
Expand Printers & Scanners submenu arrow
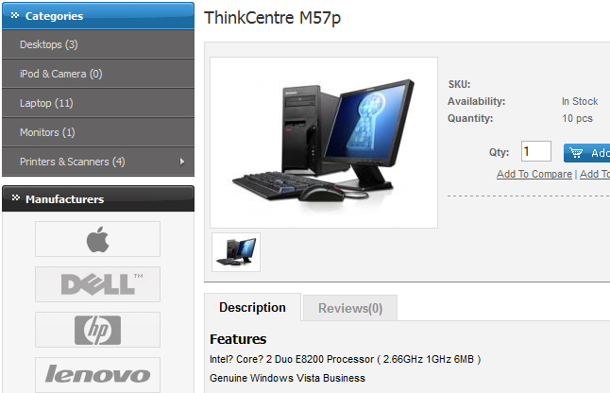tap(181, 162)
